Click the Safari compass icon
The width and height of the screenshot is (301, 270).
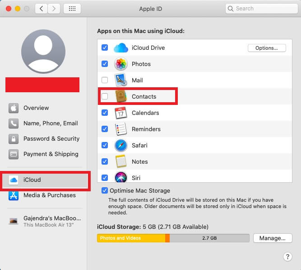click(x=120, y=146)
